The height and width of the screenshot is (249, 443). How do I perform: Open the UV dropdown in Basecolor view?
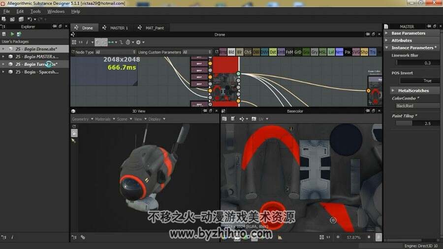coord(263,119)
